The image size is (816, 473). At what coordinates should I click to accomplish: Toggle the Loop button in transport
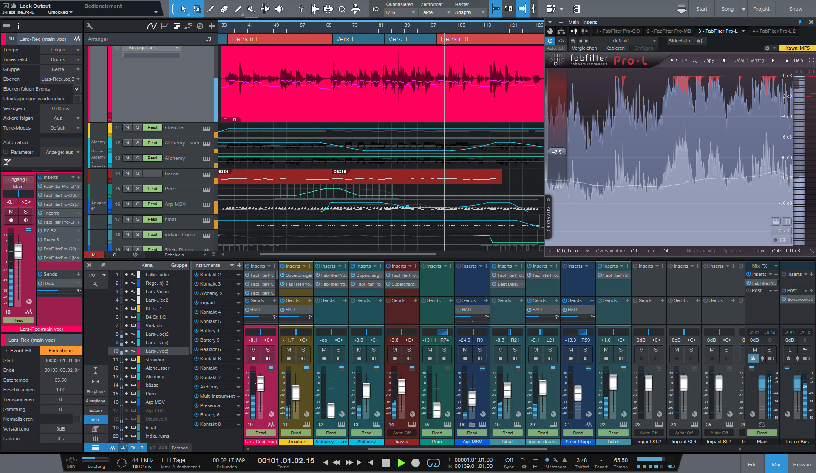[x=433, y=463]
